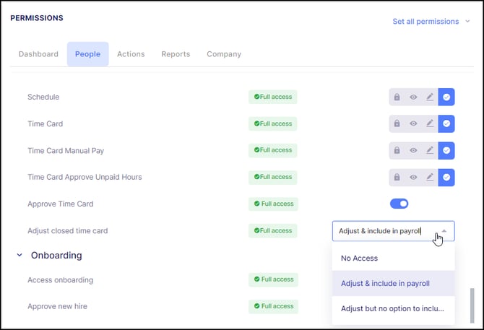
Task: Select full-access checkmark icon for Time Card Manual Pay
Action: (x=446, y=150)
